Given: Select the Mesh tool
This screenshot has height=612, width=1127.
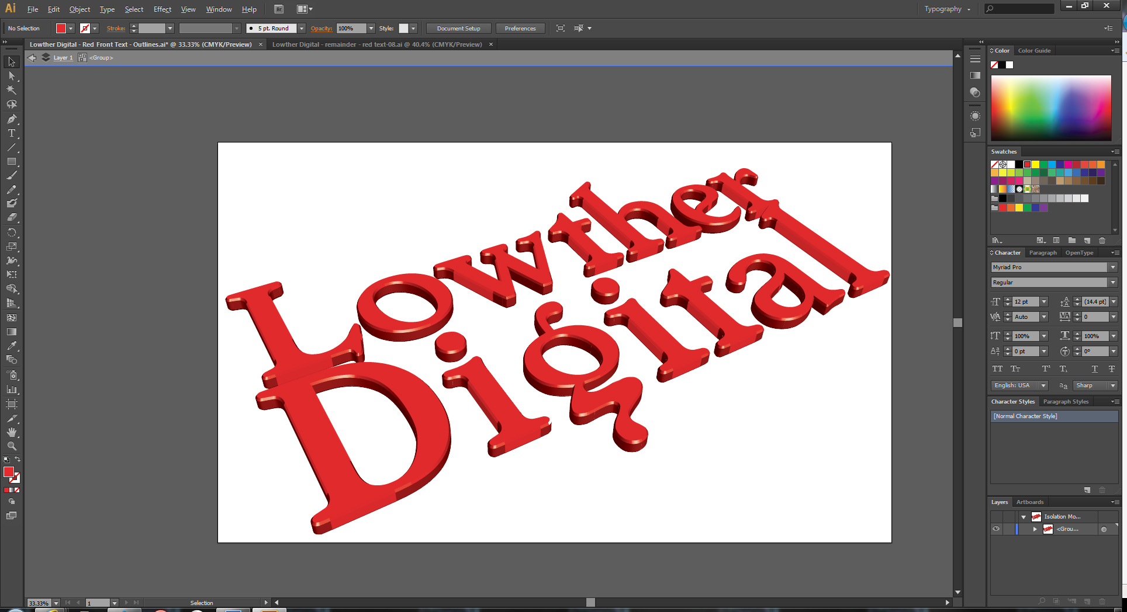Looking at the screenshot, I should [x=12, y=318].
